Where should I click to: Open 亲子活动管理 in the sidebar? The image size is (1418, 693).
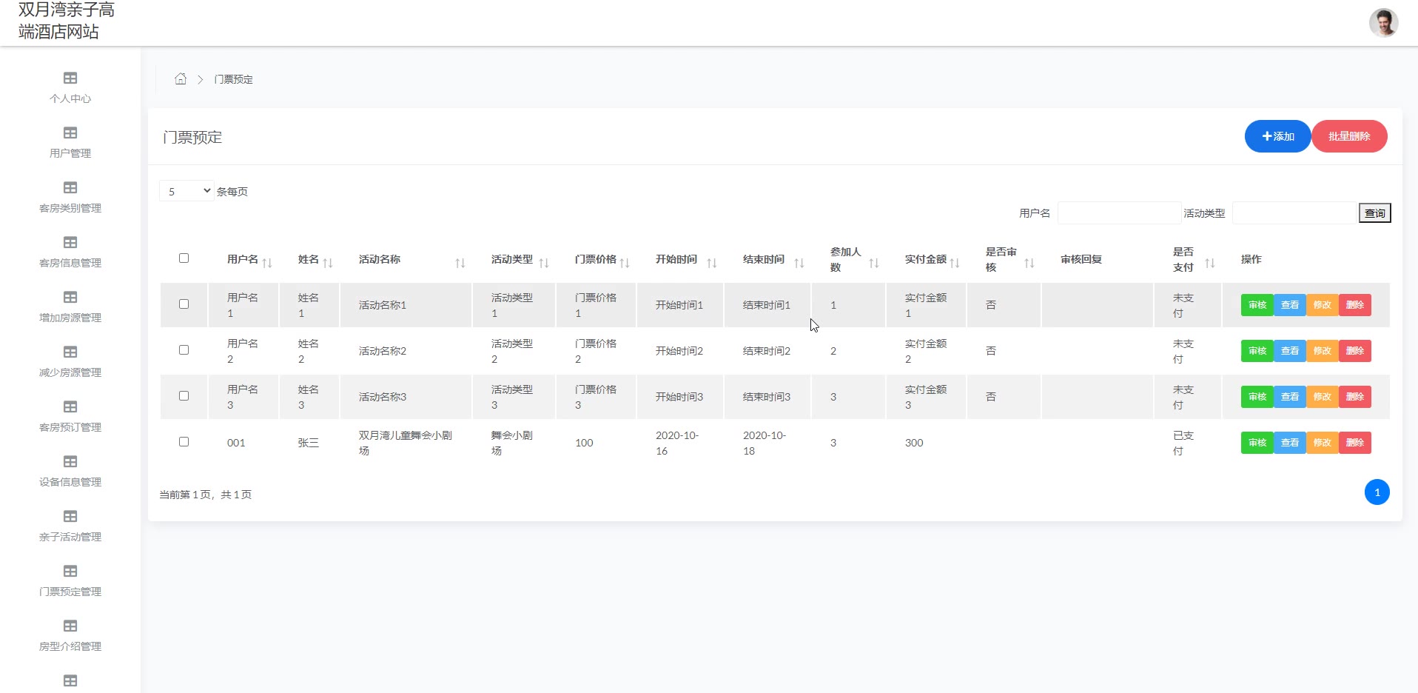(70, 526)
